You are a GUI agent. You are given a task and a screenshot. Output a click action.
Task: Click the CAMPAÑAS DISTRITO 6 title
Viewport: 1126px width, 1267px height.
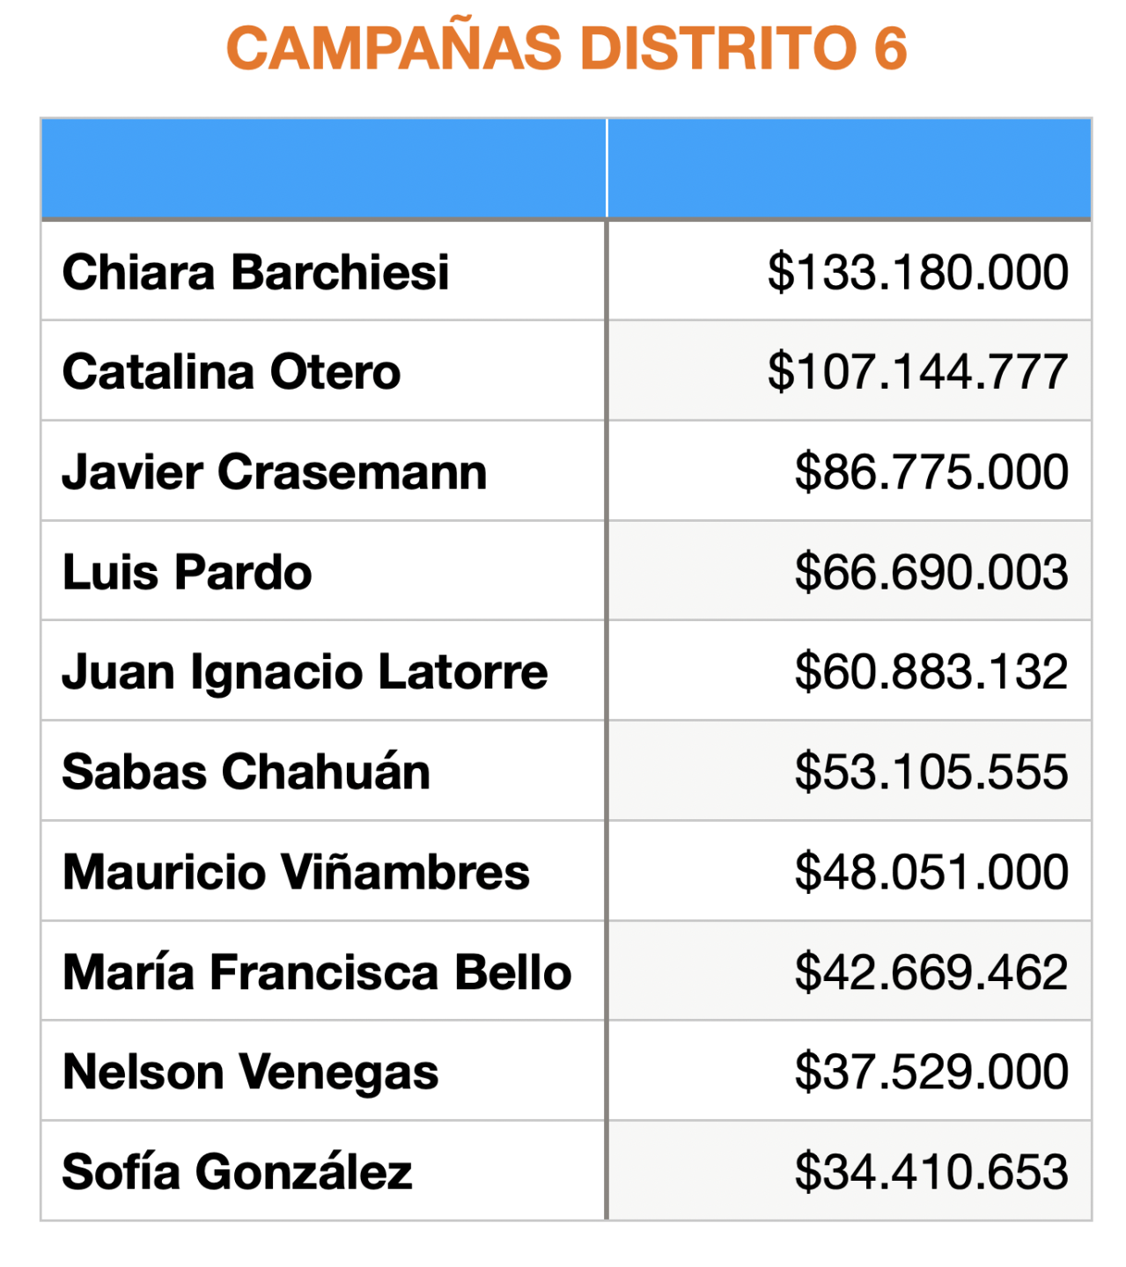coord(566,48)
